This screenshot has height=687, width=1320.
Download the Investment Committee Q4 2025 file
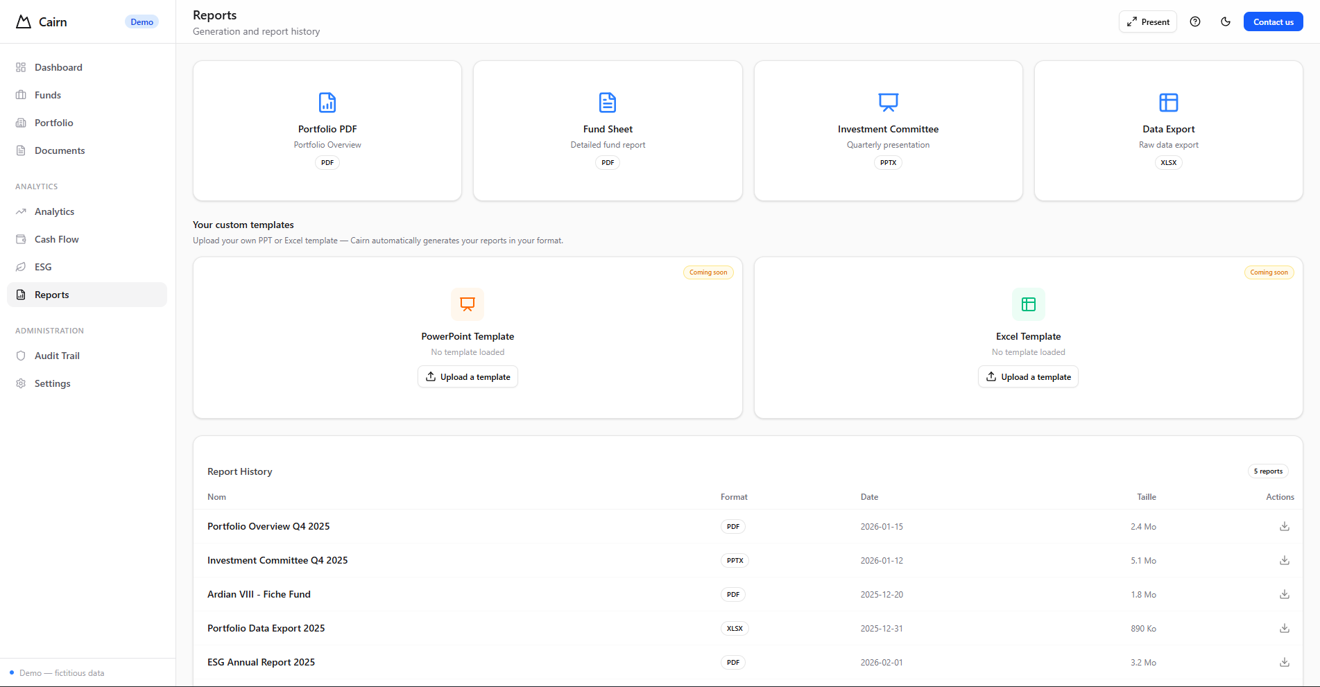coord(1284,560)
